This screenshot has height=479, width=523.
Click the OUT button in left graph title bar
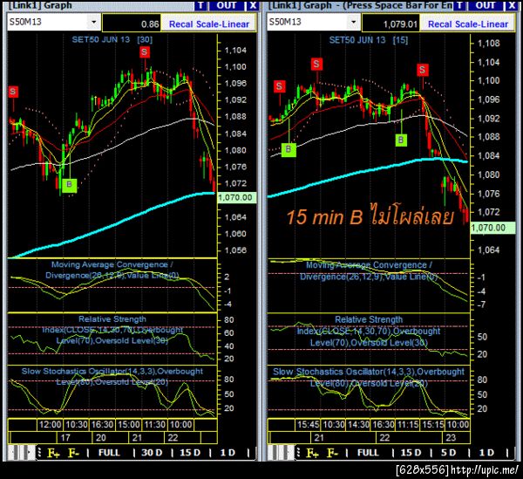pos(226,5)
